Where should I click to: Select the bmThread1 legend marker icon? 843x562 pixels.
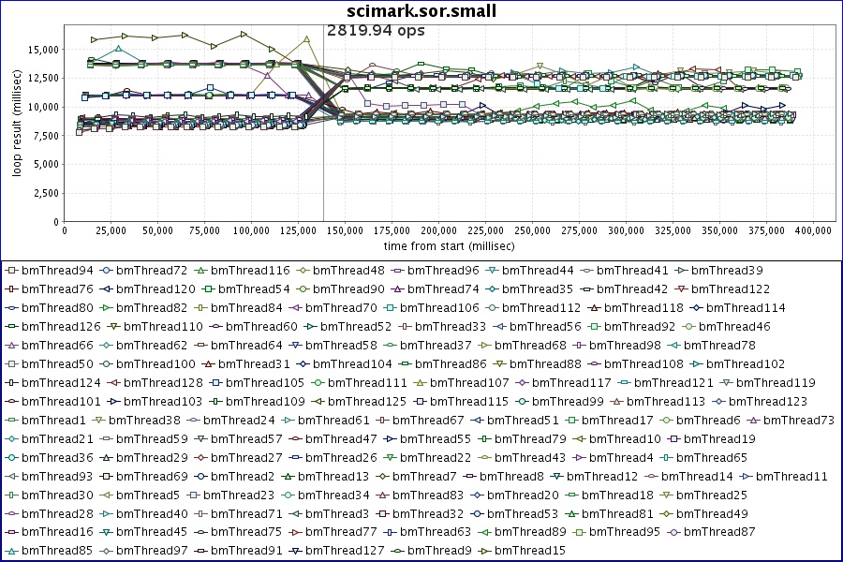11,421
